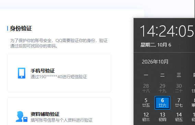Viewport: 195px width, 125px height.
Task: Open the 2026年10月 month header in calendar
Action: pyautogui.click(x=155, y=62)
